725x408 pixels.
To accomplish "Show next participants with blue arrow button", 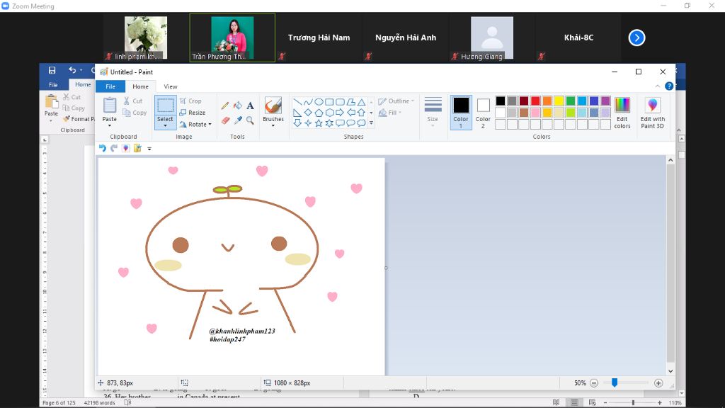I will [636, 38].
